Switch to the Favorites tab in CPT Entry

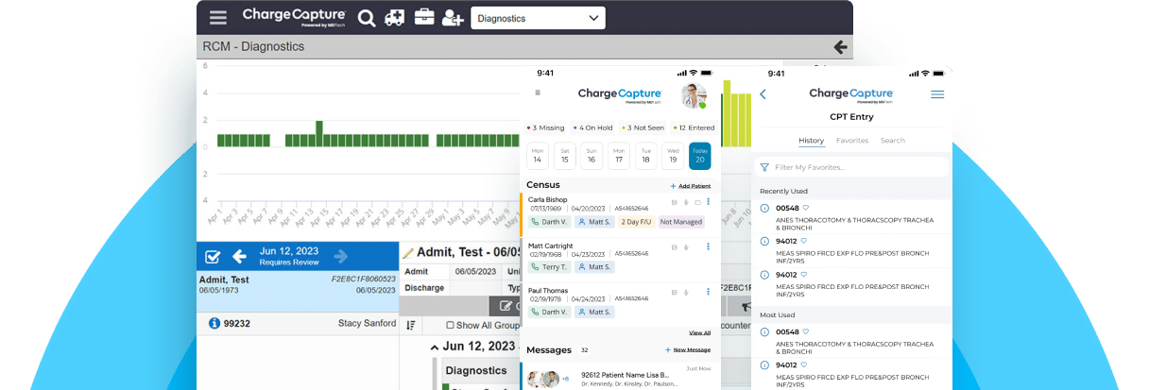click(851, 141)
